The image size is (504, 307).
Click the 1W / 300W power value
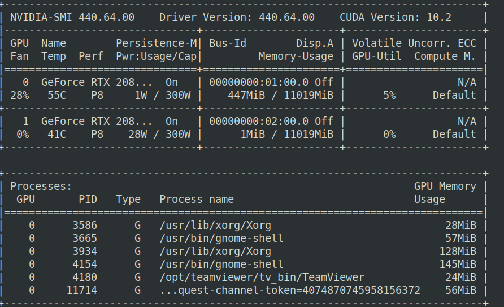[163, 96]
